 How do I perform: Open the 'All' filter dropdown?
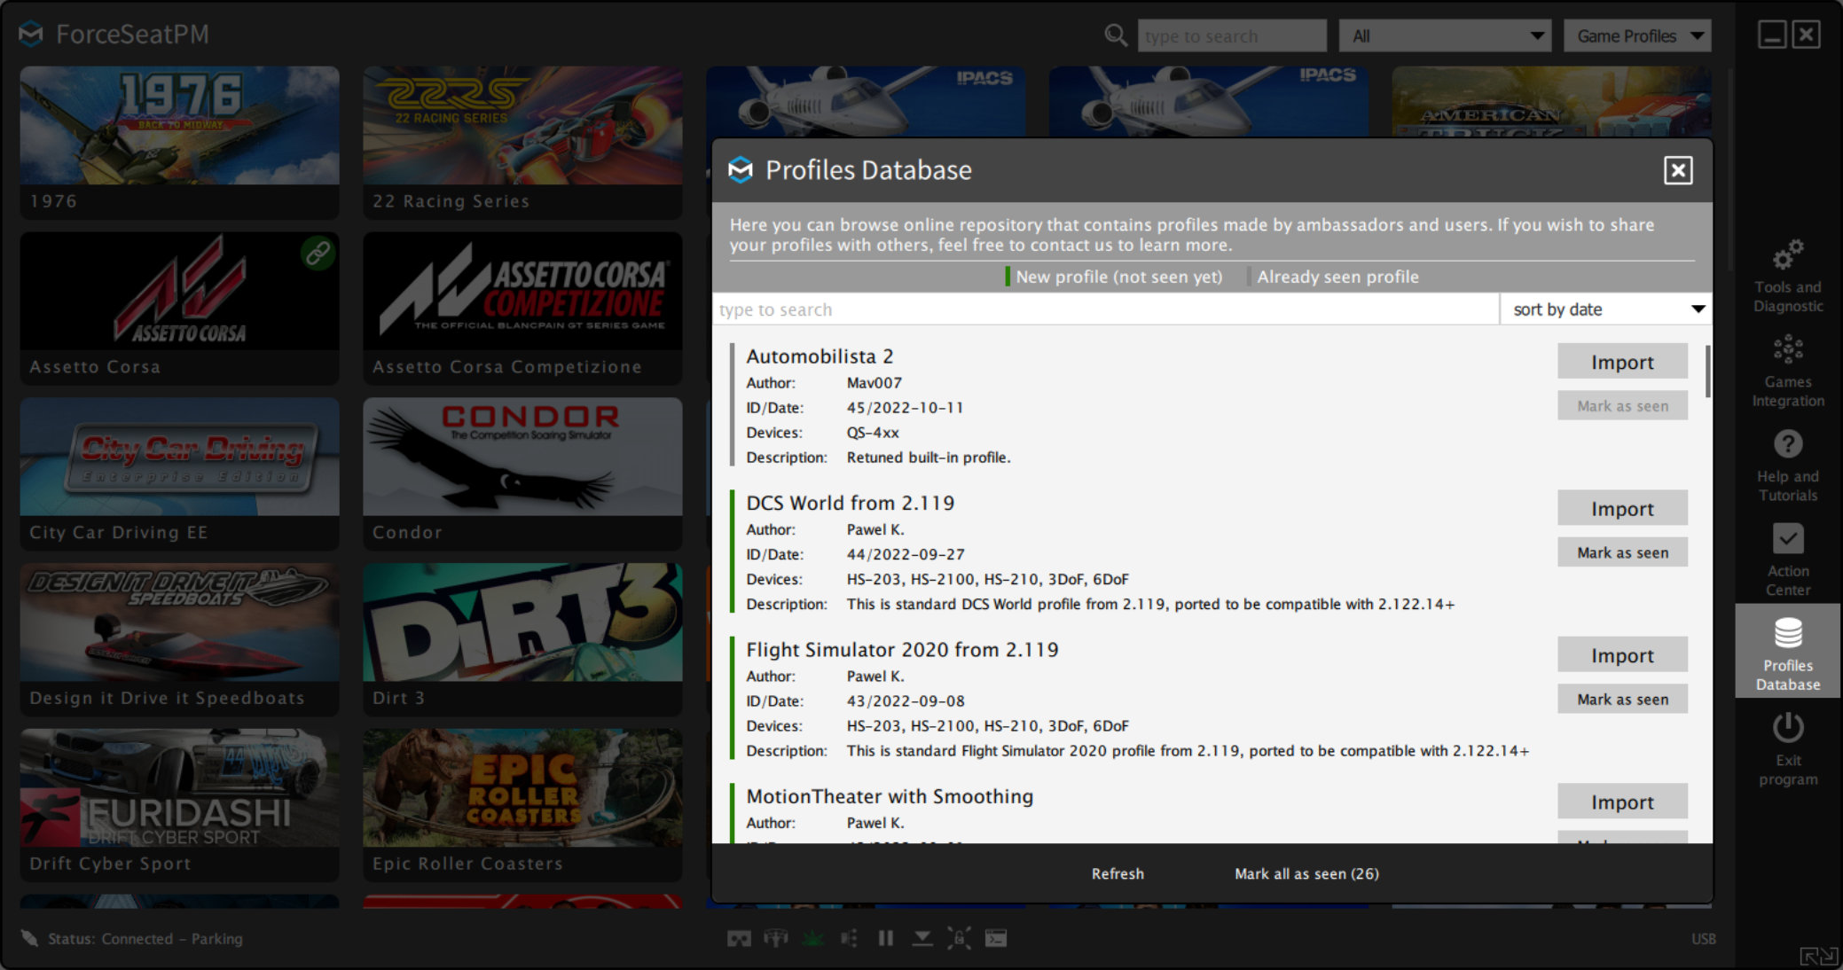point(1445,36)
